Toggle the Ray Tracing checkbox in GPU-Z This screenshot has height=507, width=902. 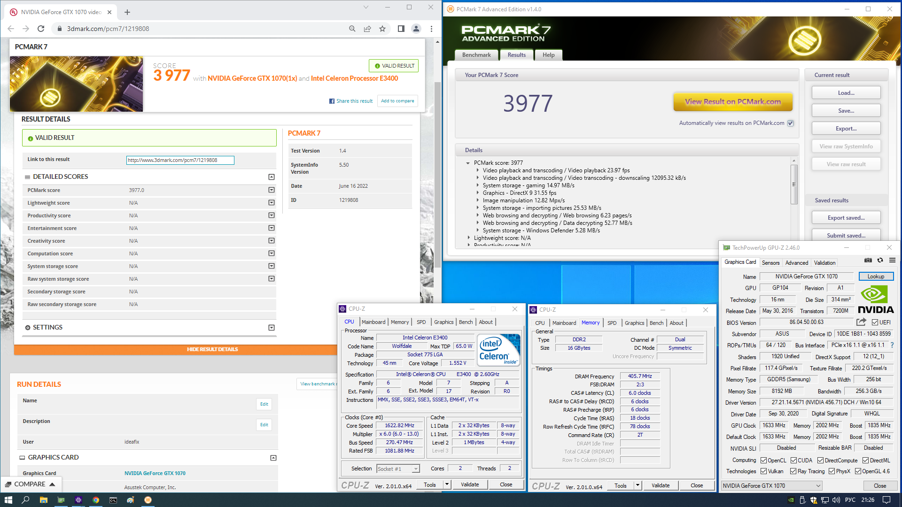click(793, 471)
